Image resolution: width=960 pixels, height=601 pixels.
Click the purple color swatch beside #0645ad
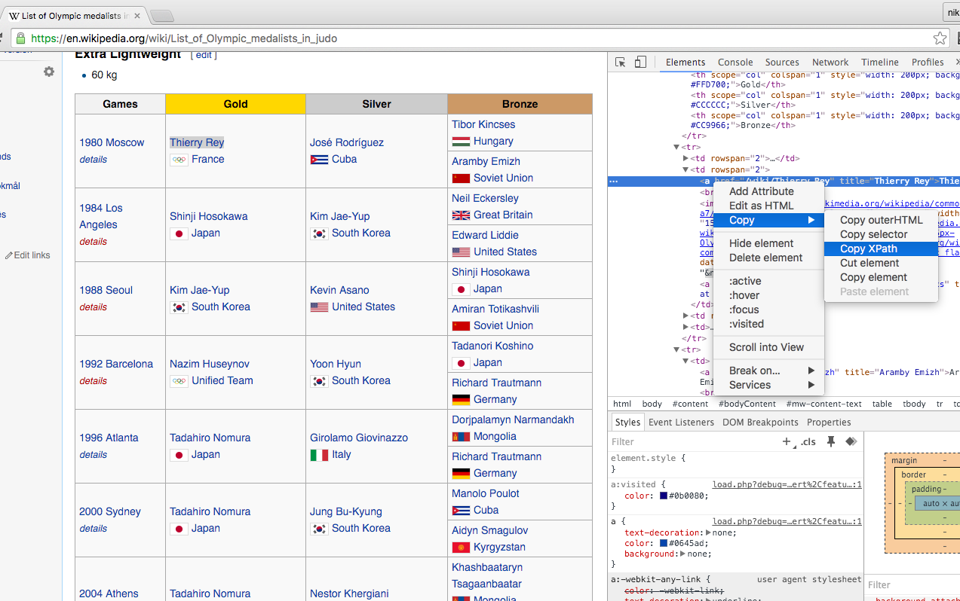tap(662, 543)
